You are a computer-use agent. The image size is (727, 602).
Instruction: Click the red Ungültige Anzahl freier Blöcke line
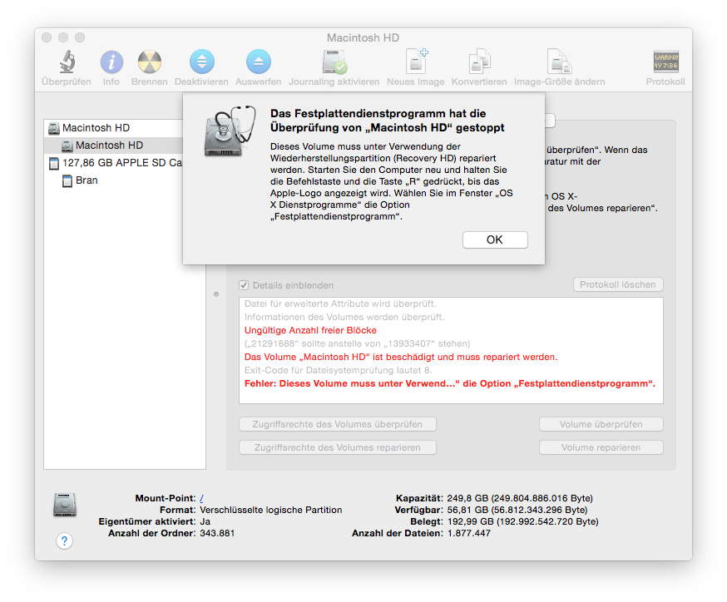[x=310, y=330]
